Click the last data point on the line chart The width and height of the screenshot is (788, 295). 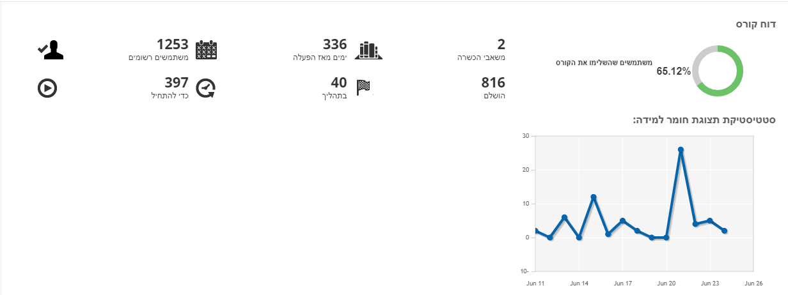point(725,231)
